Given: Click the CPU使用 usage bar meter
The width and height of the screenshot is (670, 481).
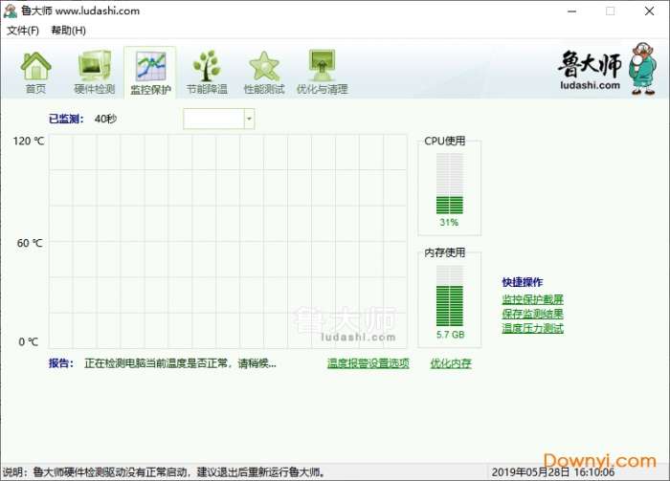Looking at the screenshot, I should [450, 184].
